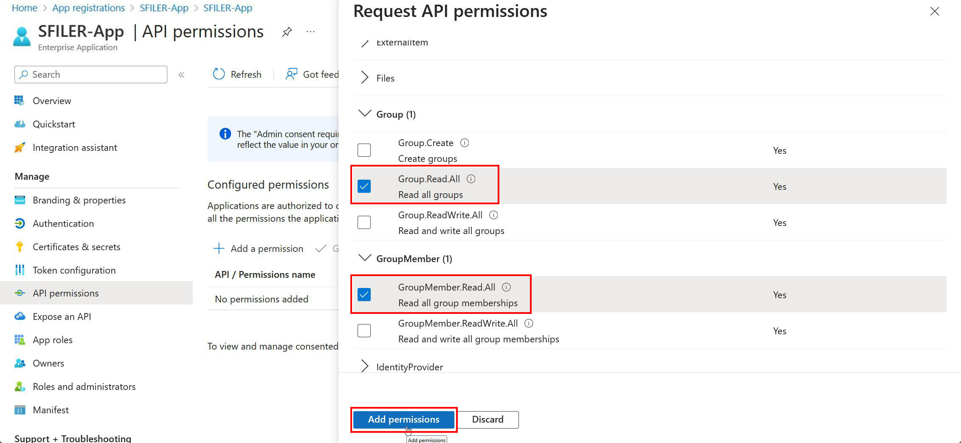Click the 'Configured permissions' heading
The width and height of the screenshot is (961, 443).
click(268, 184)
